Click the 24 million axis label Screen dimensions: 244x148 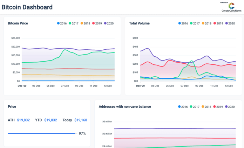coord(107,146)
